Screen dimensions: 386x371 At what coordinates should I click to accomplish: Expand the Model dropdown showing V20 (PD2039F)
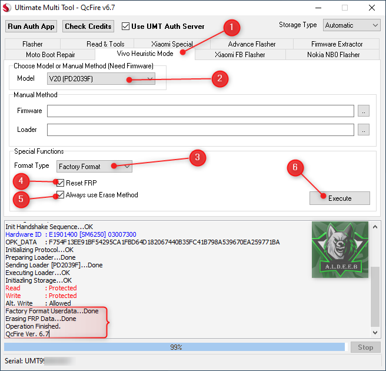pyautogui.click(x=101, y=78)
